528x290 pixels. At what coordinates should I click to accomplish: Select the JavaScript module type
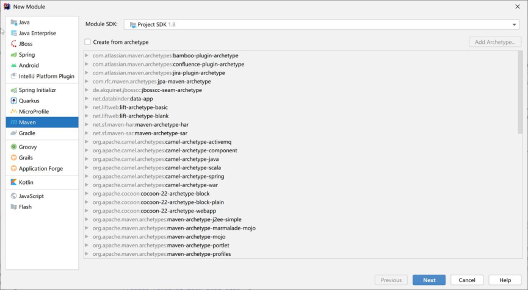[x=31, y=196]
